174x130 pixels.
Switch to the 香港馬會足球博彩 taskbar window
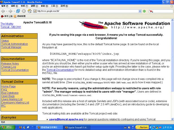[x=50, y=127]
